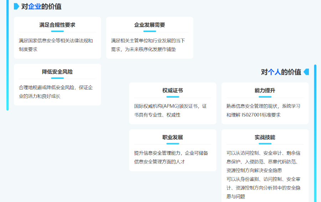Click the blue arrow icon beside 对企业的价值
Screen dimensions: 321x202
[16, 6]
